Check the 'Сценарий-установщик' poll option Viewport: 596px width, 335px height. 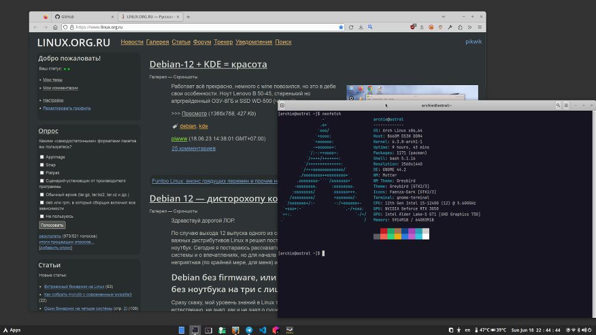click(x=42, y=180)
